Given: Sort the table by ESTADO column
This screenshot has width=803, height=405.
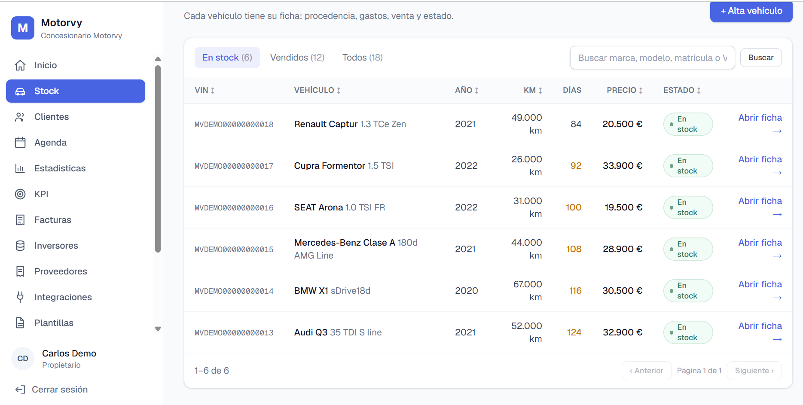Looking at the screenshot, I should point(682,90).
